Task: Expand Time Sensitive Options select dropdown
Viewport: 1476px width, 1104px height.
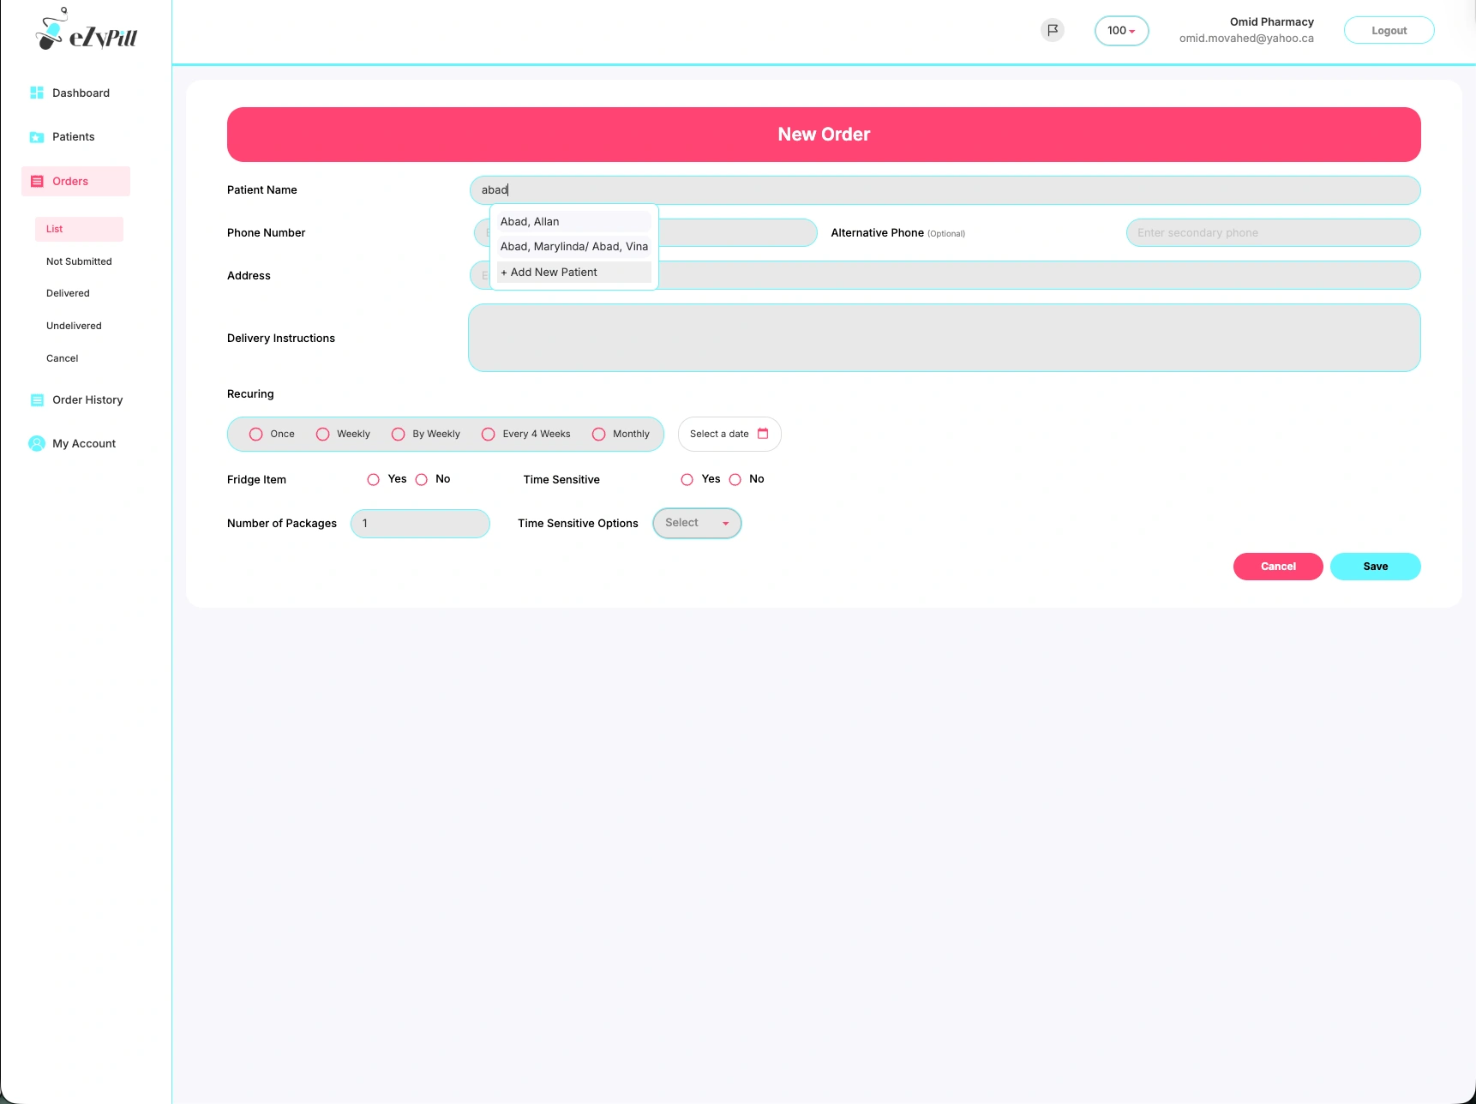Action: pos(697,523)
